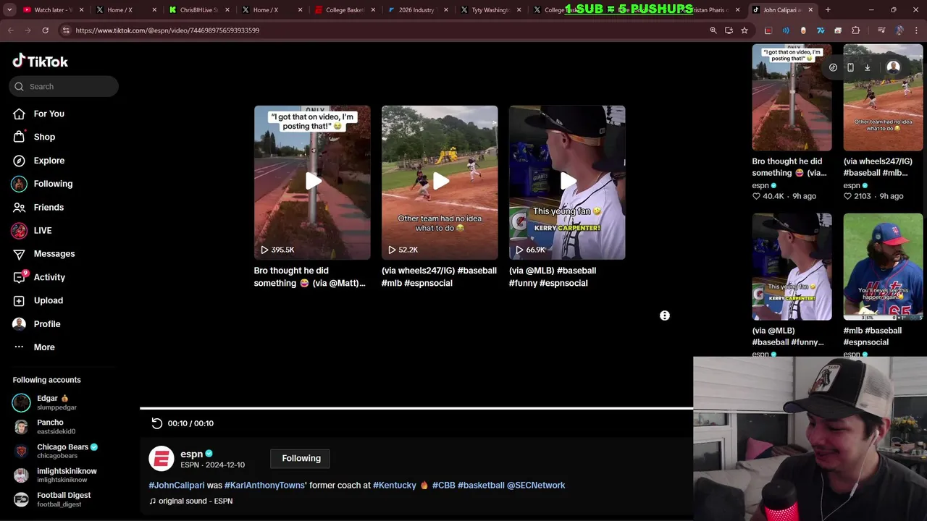The image size is (927, 521).
Task: Switch to the 'Tyty Washington' tab
Action: pyautogui.click(x=490, y=10)
